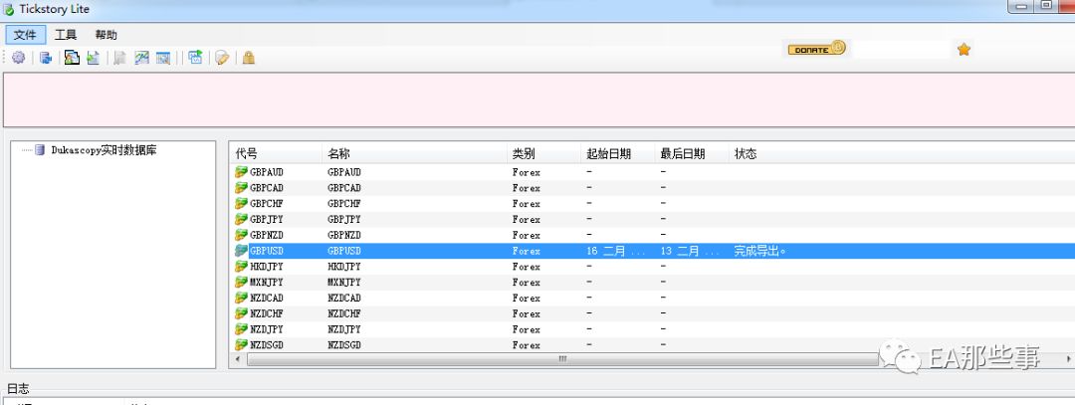The width and height of the screenshot is (1075, 405).
Task: Click GBPUSD last date cell 13 二月
Action: pos(690,252)
